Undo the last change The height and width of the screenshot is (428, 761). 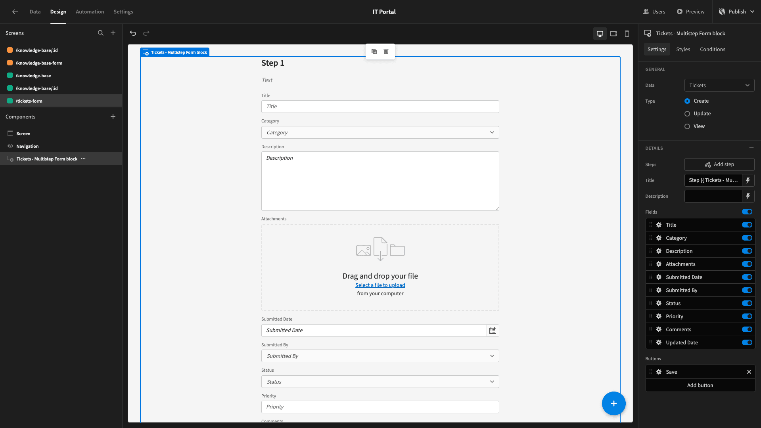[x=133, y=33]
